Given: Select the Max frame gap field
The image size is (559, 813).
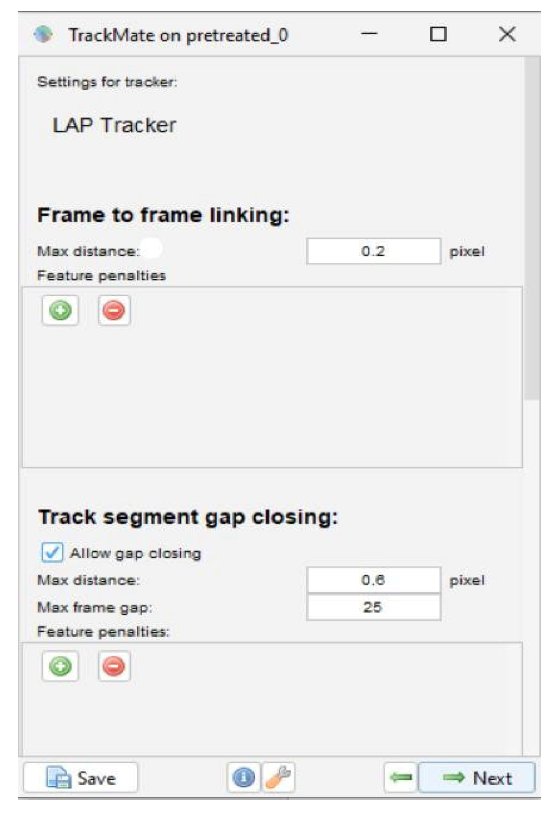Looking at the screenshot, I should click(x=373, y=607).
